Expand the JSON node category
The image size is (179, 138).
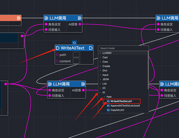coord(106,79)
